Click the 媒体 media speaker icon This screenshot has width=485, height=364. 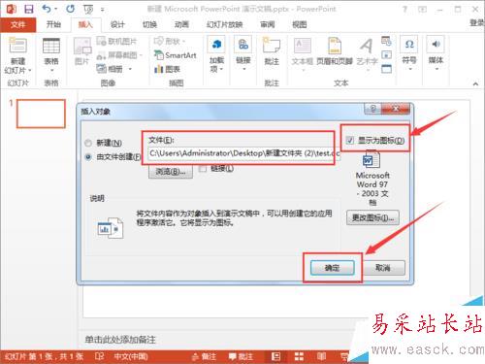pyautogui.click(x=436, y=45)
